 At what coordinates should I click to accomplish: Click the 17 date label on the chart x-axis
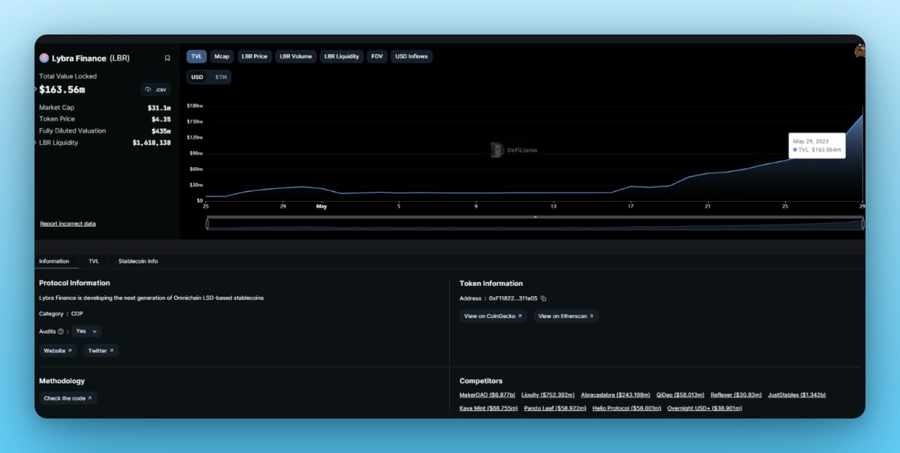631,206
